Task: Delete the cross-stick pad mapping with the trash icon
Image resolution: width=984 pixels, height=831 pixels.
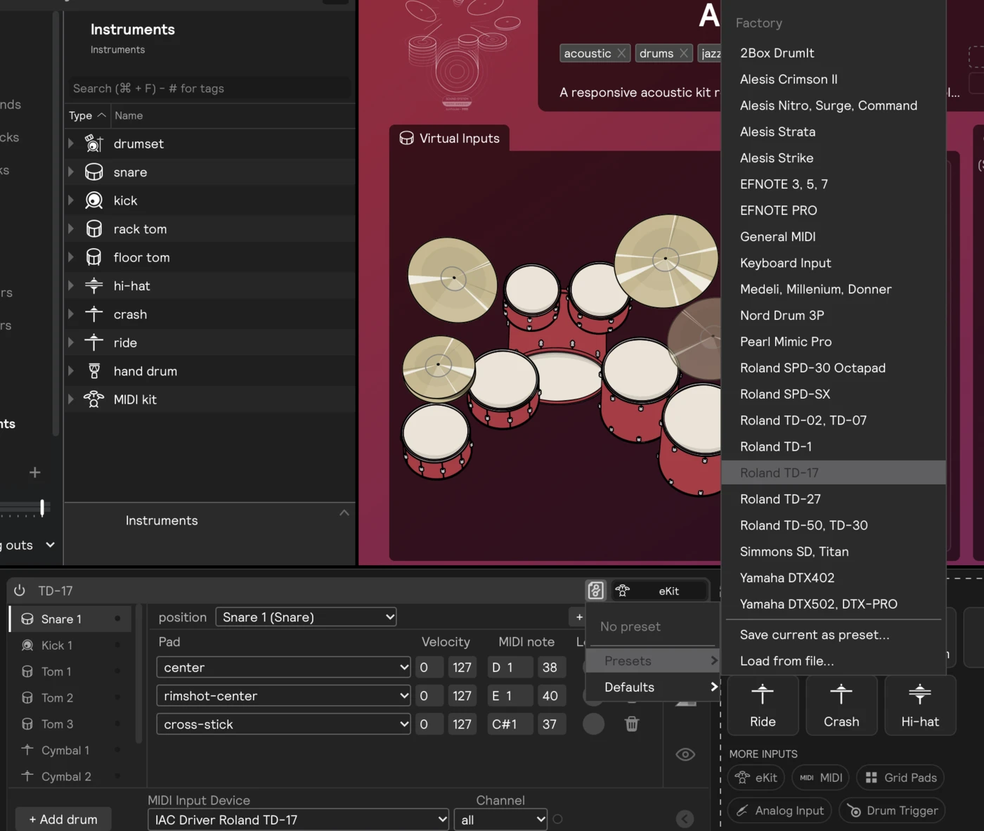Action: (632, 724)
